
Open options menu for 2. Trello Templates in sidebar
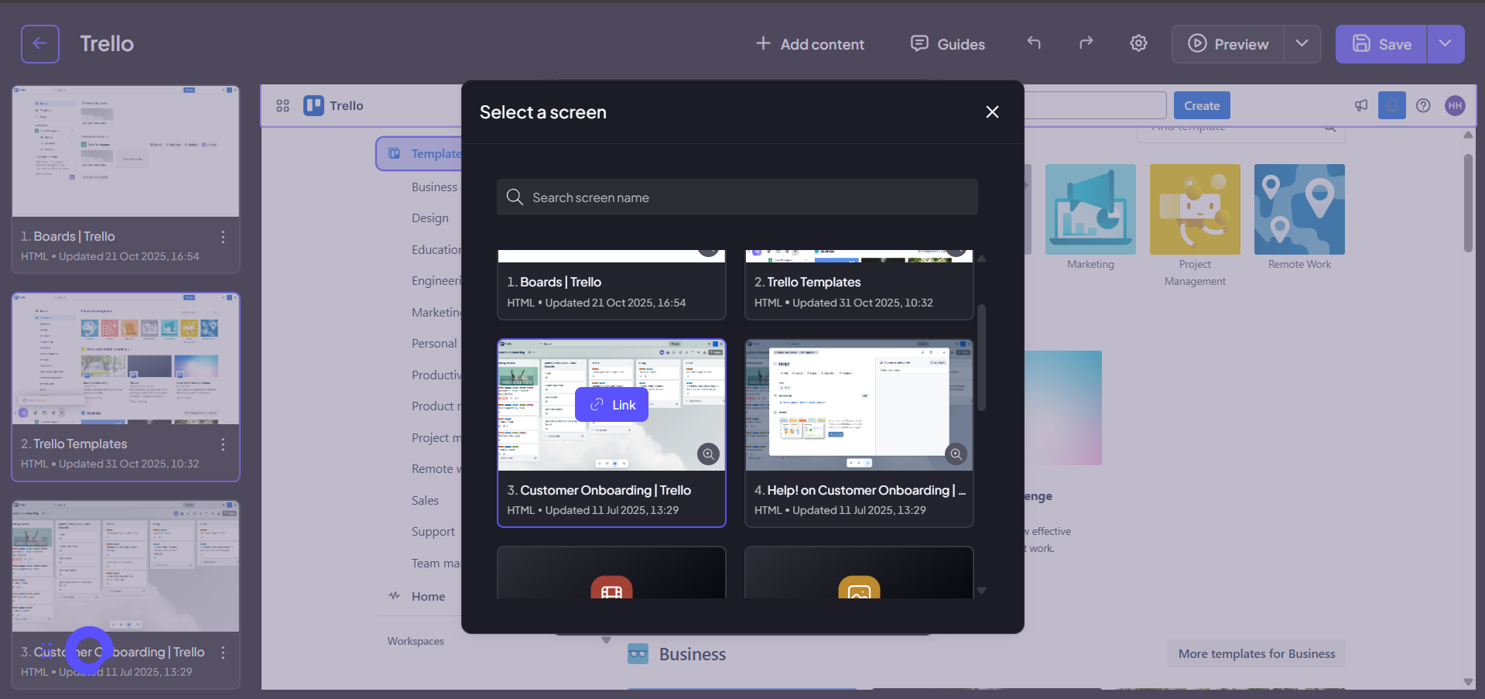(x=223, y=444)
